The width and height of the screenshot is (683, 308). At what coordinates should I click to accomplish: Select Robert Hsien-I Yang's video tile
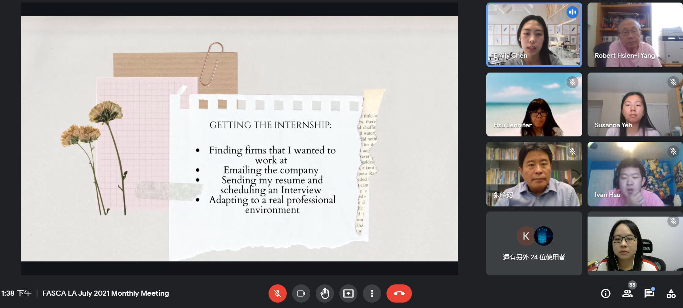(635, 35)
